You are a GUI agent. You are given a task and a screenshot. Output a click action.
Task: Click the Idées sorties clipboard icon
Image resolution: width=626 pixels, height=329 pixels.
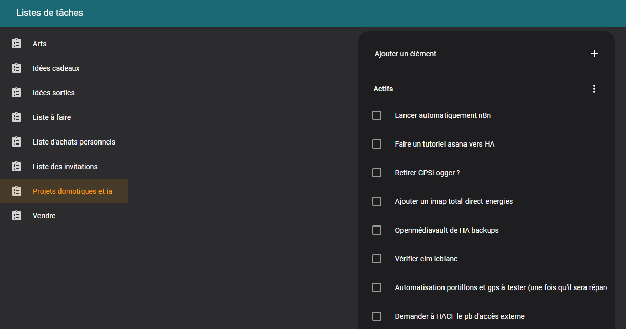point(16,93)
